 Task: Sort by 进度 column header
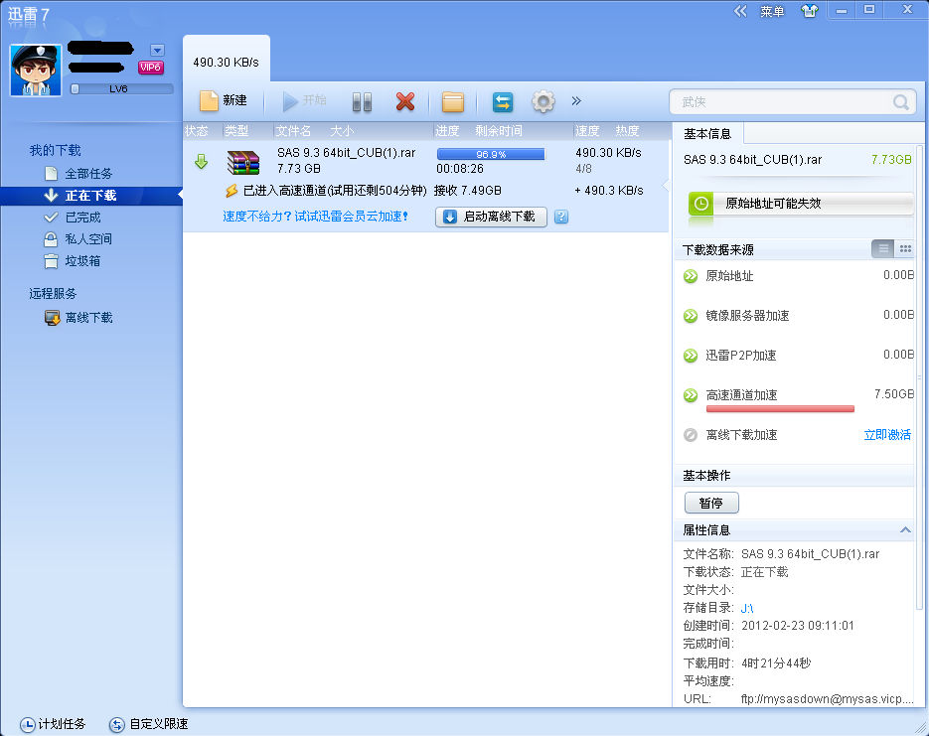pos(448,131)
